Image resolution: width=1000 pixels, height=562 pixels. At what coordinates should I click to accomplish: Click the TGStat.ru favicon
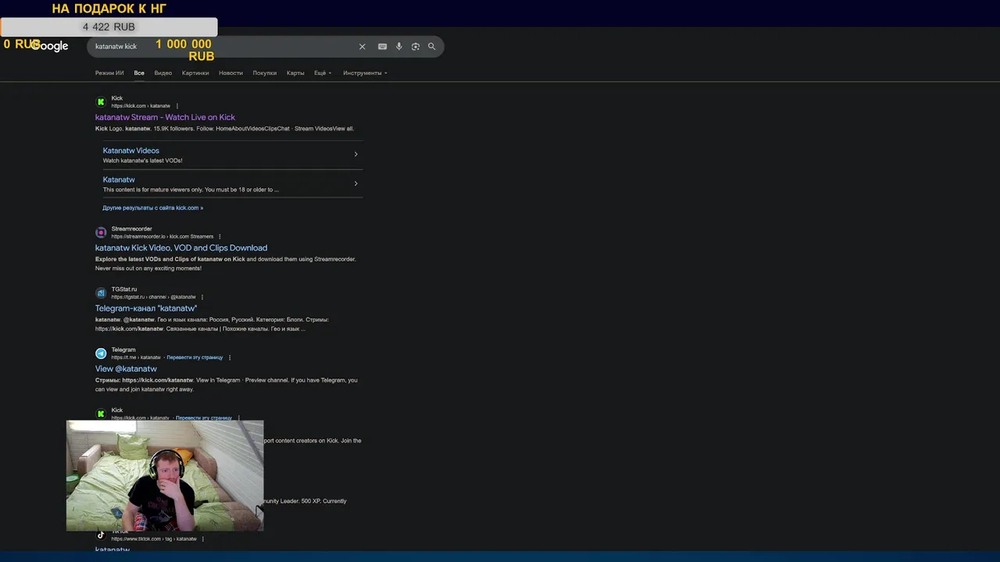coord(101,293)
